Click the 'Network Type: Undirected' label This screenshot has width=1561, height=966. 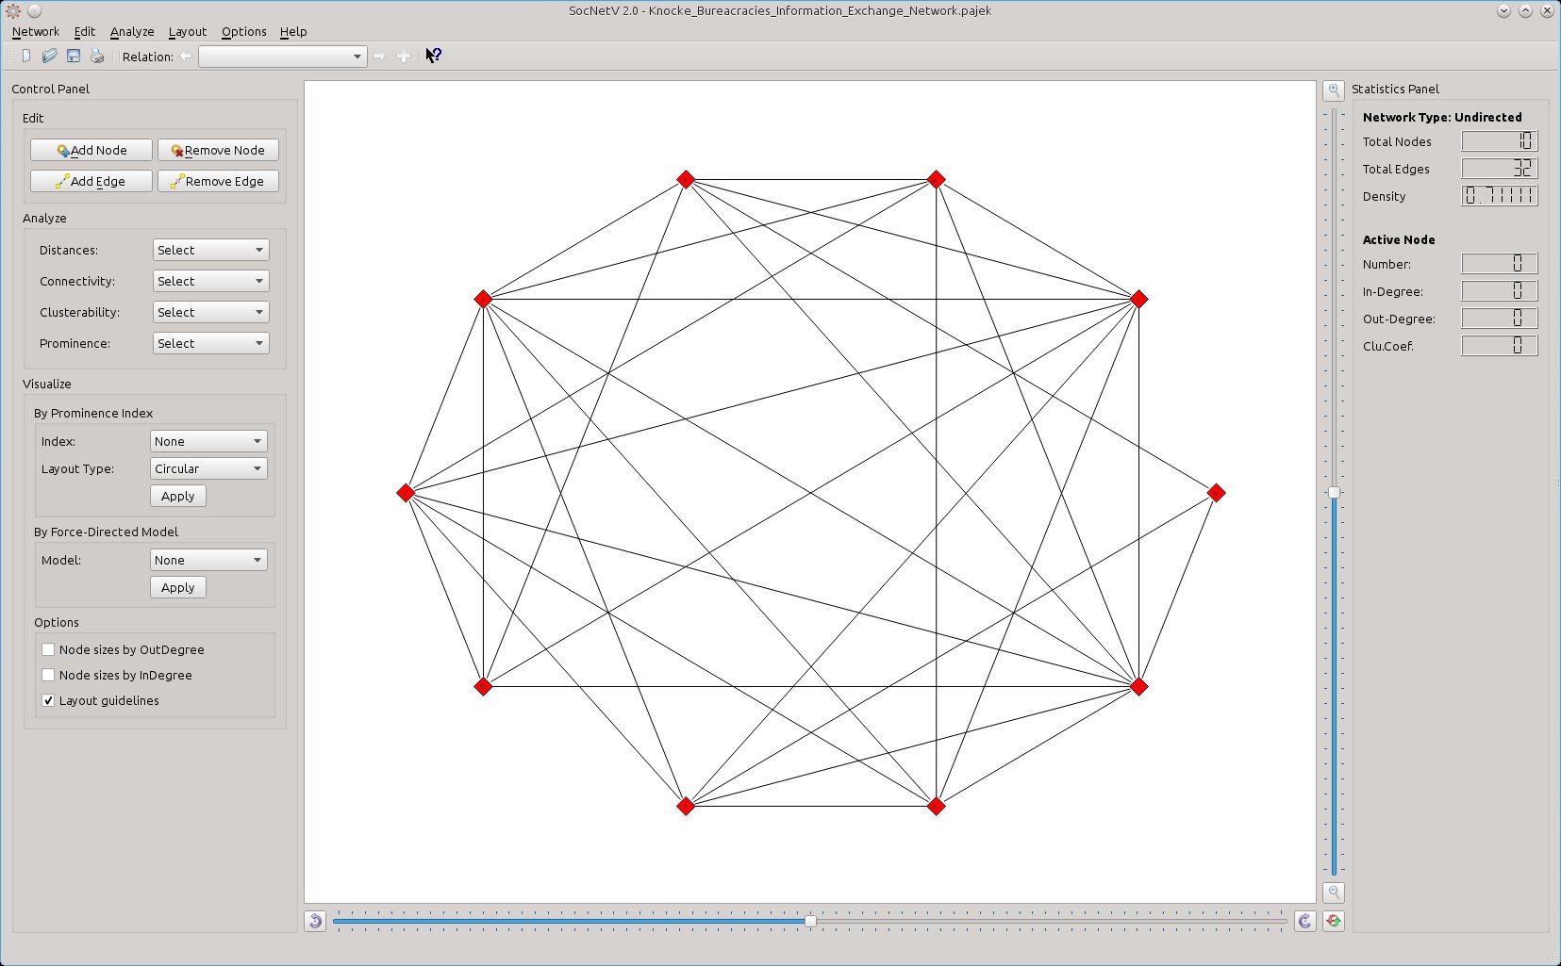1442,117
